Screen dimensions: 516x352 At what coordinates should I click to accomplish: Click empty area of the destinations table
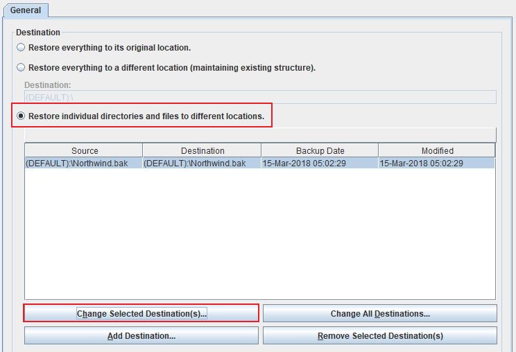click(260, 236)
